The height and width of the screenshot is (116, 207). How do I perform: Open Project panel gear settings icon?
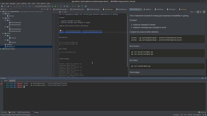tap(48, 9)
